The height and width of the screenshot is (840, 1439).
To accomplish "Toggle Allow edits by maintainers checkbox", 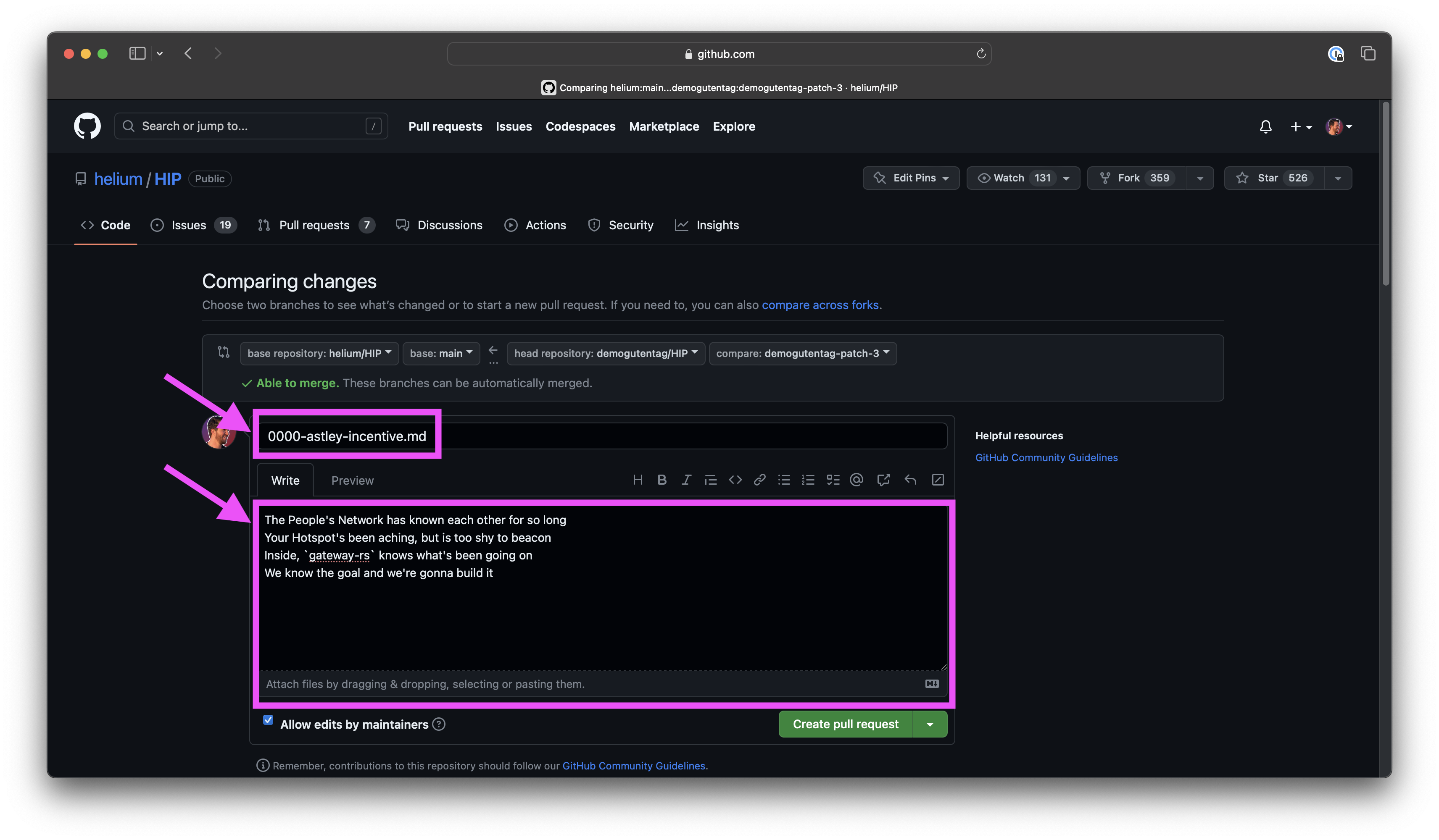I will [268, 720].
